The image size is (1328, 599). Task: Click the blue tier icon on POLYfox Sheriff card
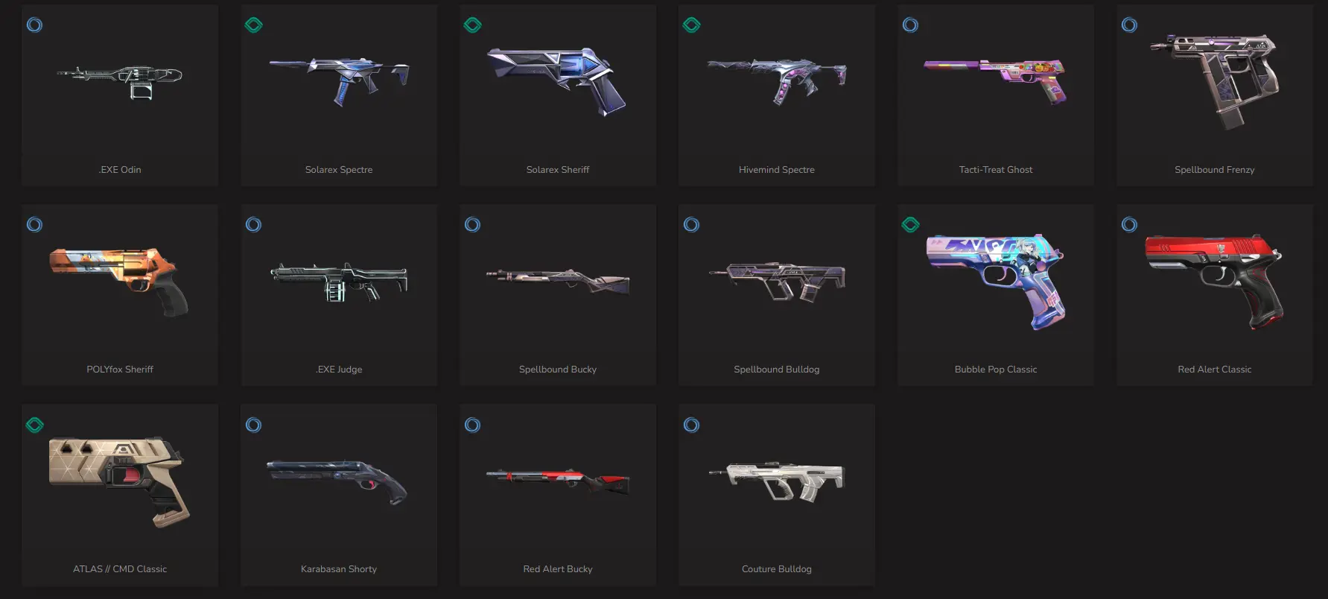click(x=34, y=225)
